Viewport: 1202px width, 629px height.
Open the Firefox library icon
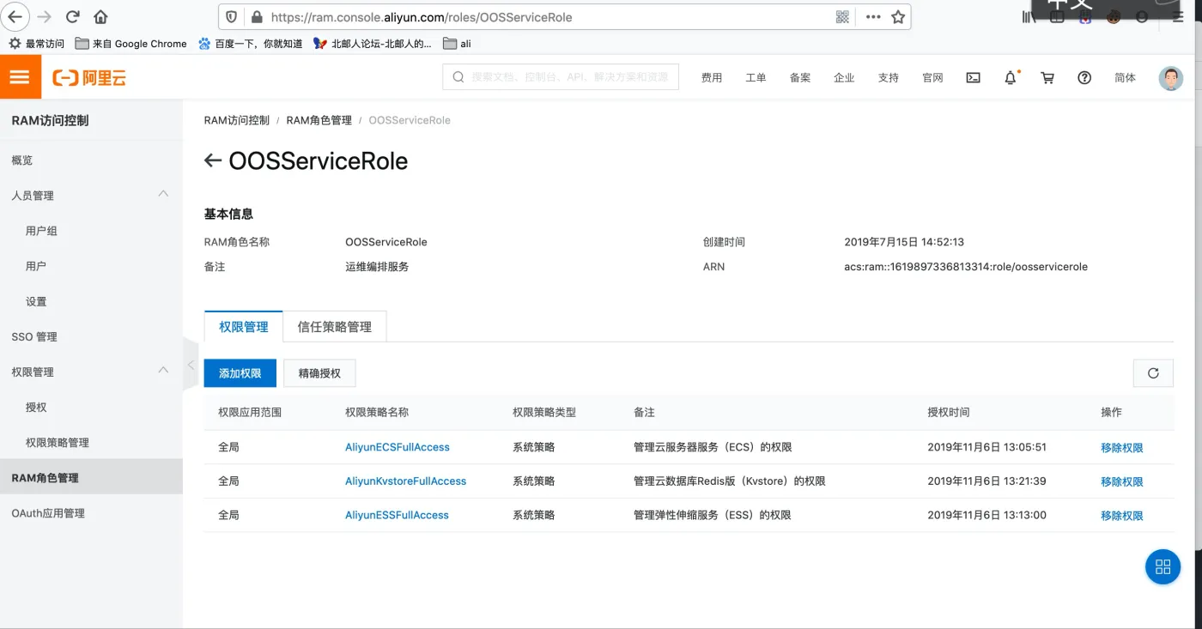[x=1029, y=17]
